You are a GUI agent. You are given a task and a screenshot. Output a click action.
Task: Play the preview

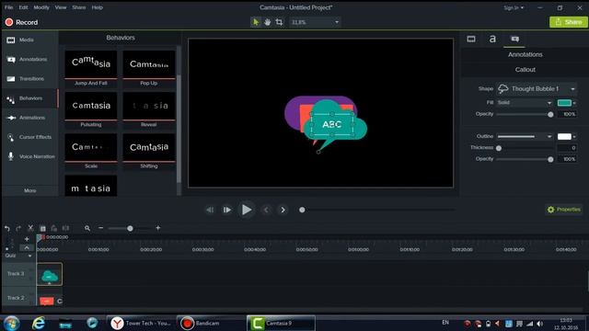(x=246, y=210)
